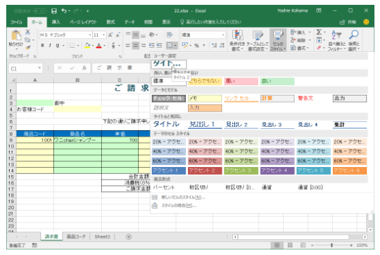The image size is (380, 255).
Task: Click the wrap text icon
Action: click(x=170, y=35)
